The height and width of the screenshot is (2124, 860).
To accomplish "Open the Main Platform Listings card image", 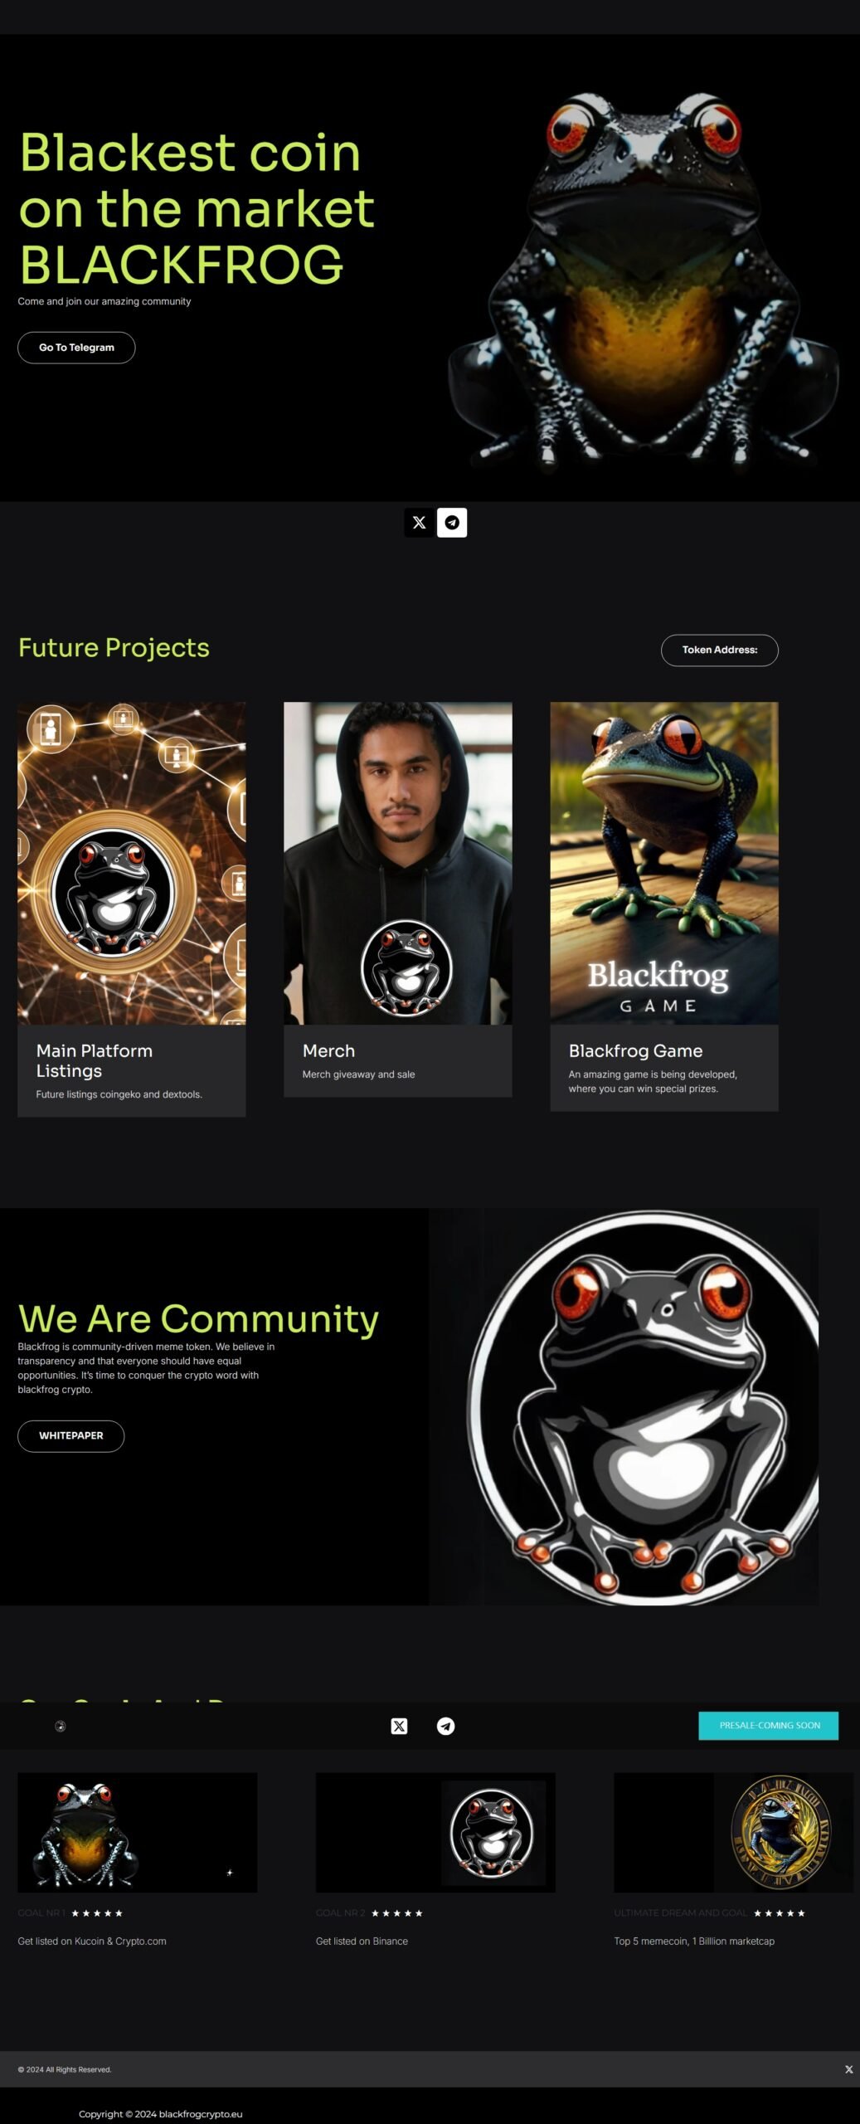I will click(x=132, y=863).
